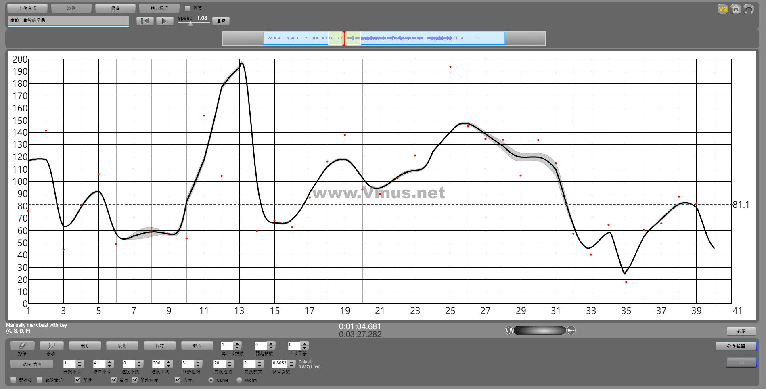The width and height of the screenshot is (766, 389).
Task: Increase the 每小节拍数 beats per bar
Action: [237, 344]
